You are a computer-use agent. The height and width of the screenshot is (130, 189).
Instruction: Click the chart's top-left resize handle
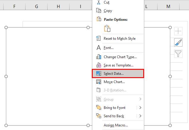(x=6, y=28)
